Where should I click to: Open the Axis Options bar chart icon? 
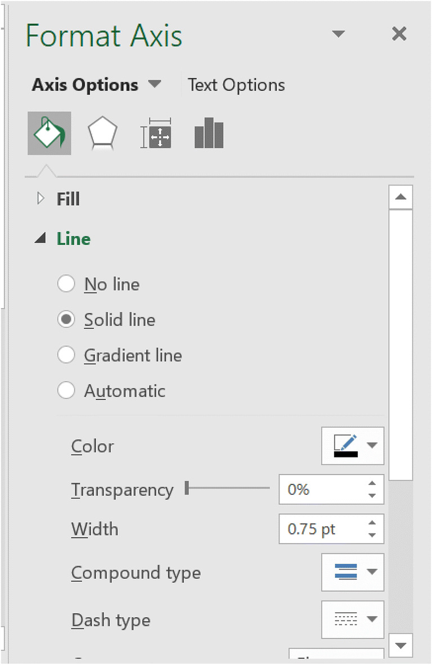pos(209,134)
